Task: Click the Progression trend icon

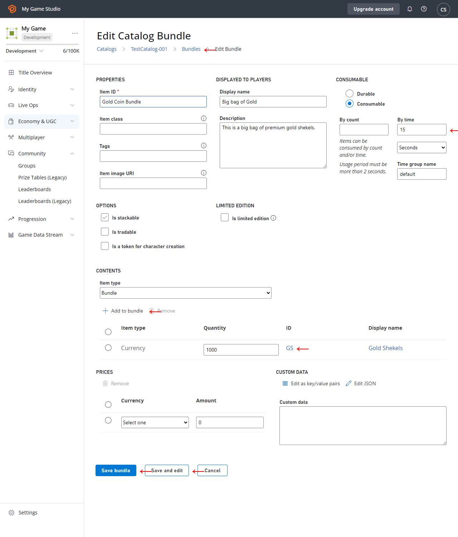Action: pyautogui.click(x=11, y=219)
